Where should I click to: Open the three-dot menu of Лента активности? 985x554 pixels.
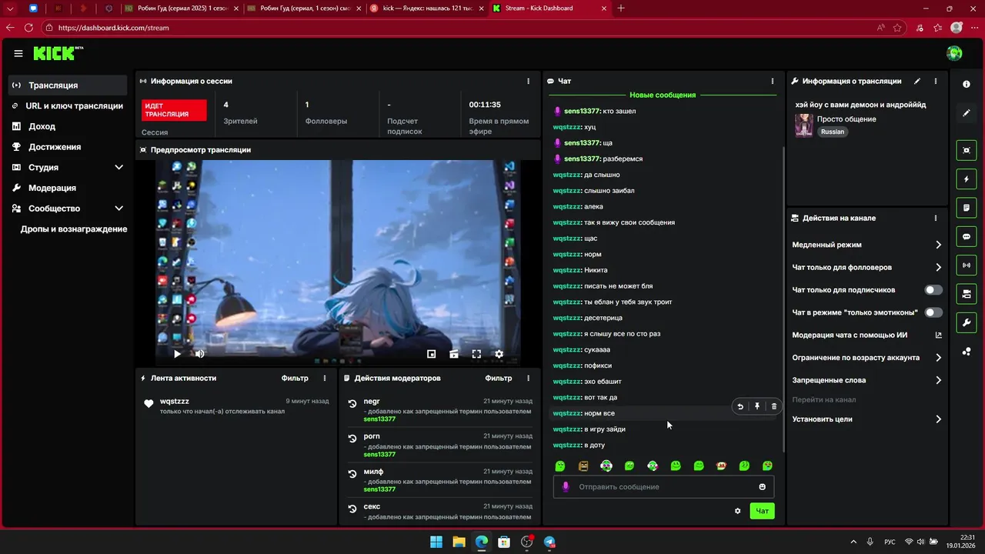325,378
